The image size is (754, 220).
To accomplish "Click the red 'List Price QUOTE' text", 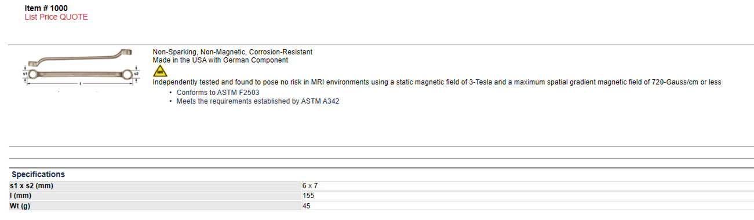I will click(x=56, y=17).
